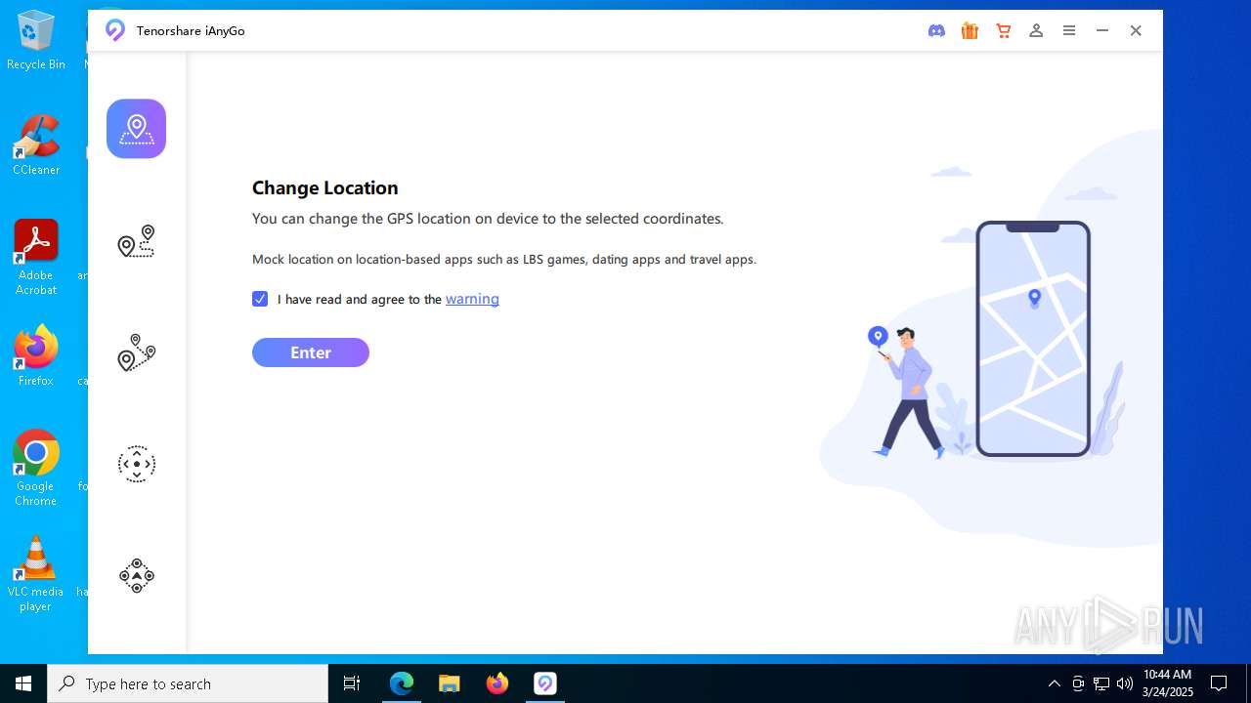Launch Microsoft Edge from the taskbar
This screenshot has width=1251, height=703.
(x=402, y=683)
